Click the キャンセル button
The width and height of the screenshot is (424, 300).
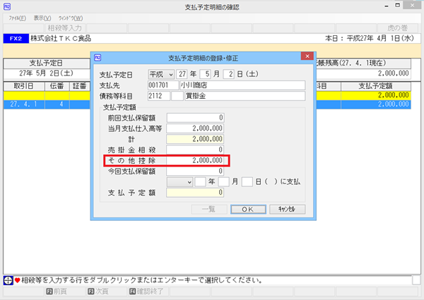pyautogui.click(x=288, y=209)
